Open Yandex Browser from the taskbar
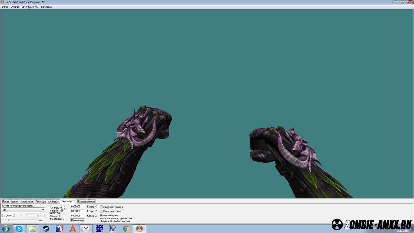 [x=86, y=229]
